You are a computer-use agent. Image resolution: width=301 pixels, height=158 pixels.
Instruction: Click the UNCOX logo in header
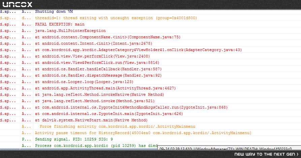click(x=17, y=4)
